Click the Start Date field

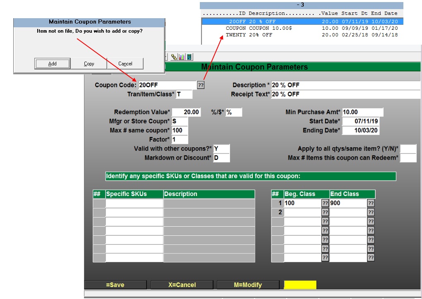point(361,121)
